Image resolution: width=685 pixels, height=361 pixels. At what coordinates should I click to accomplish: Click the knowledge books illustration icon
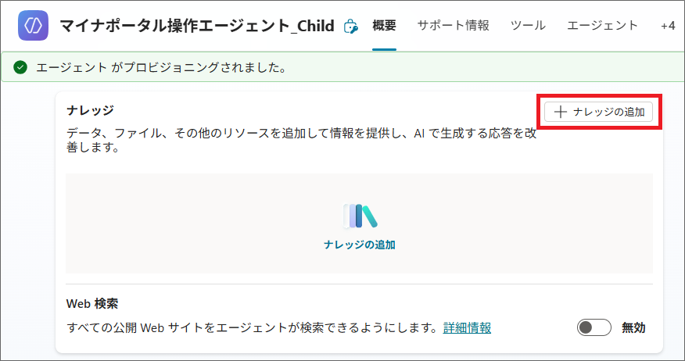[x=360, y=216]
